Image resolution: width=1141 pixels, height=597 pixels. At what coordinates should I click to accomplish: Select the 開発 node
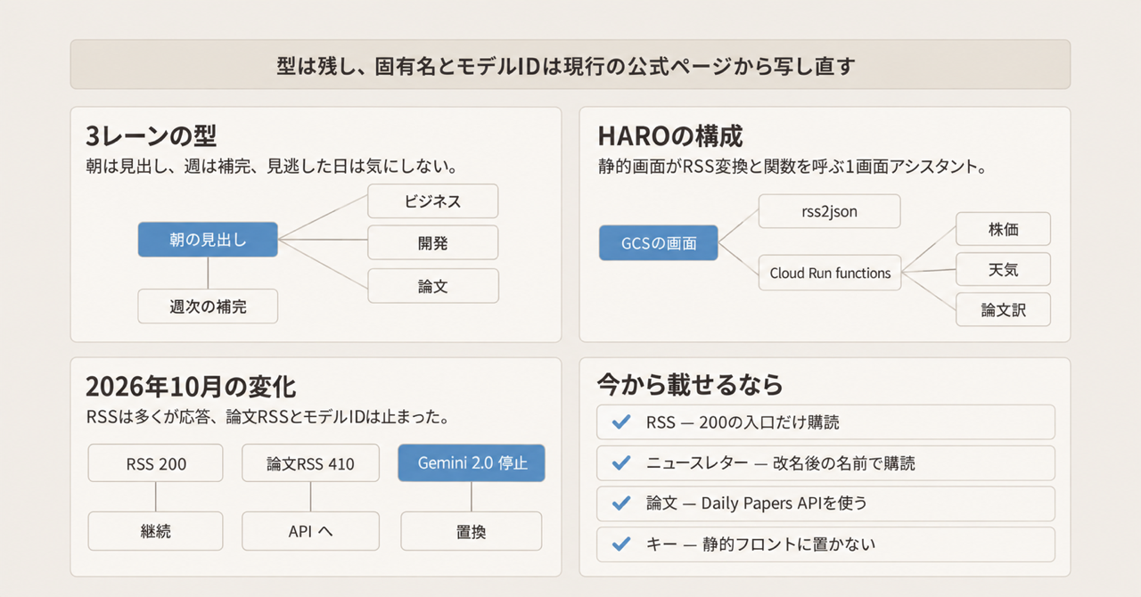tap(433, 243)
